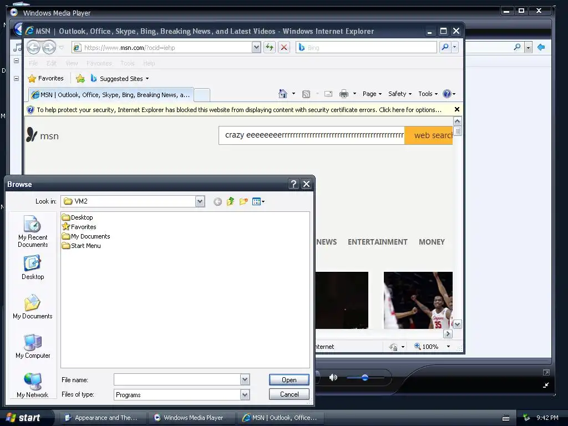Open My Recent Documents in places bar
This screenshot has width=568, height=426.
33,231
